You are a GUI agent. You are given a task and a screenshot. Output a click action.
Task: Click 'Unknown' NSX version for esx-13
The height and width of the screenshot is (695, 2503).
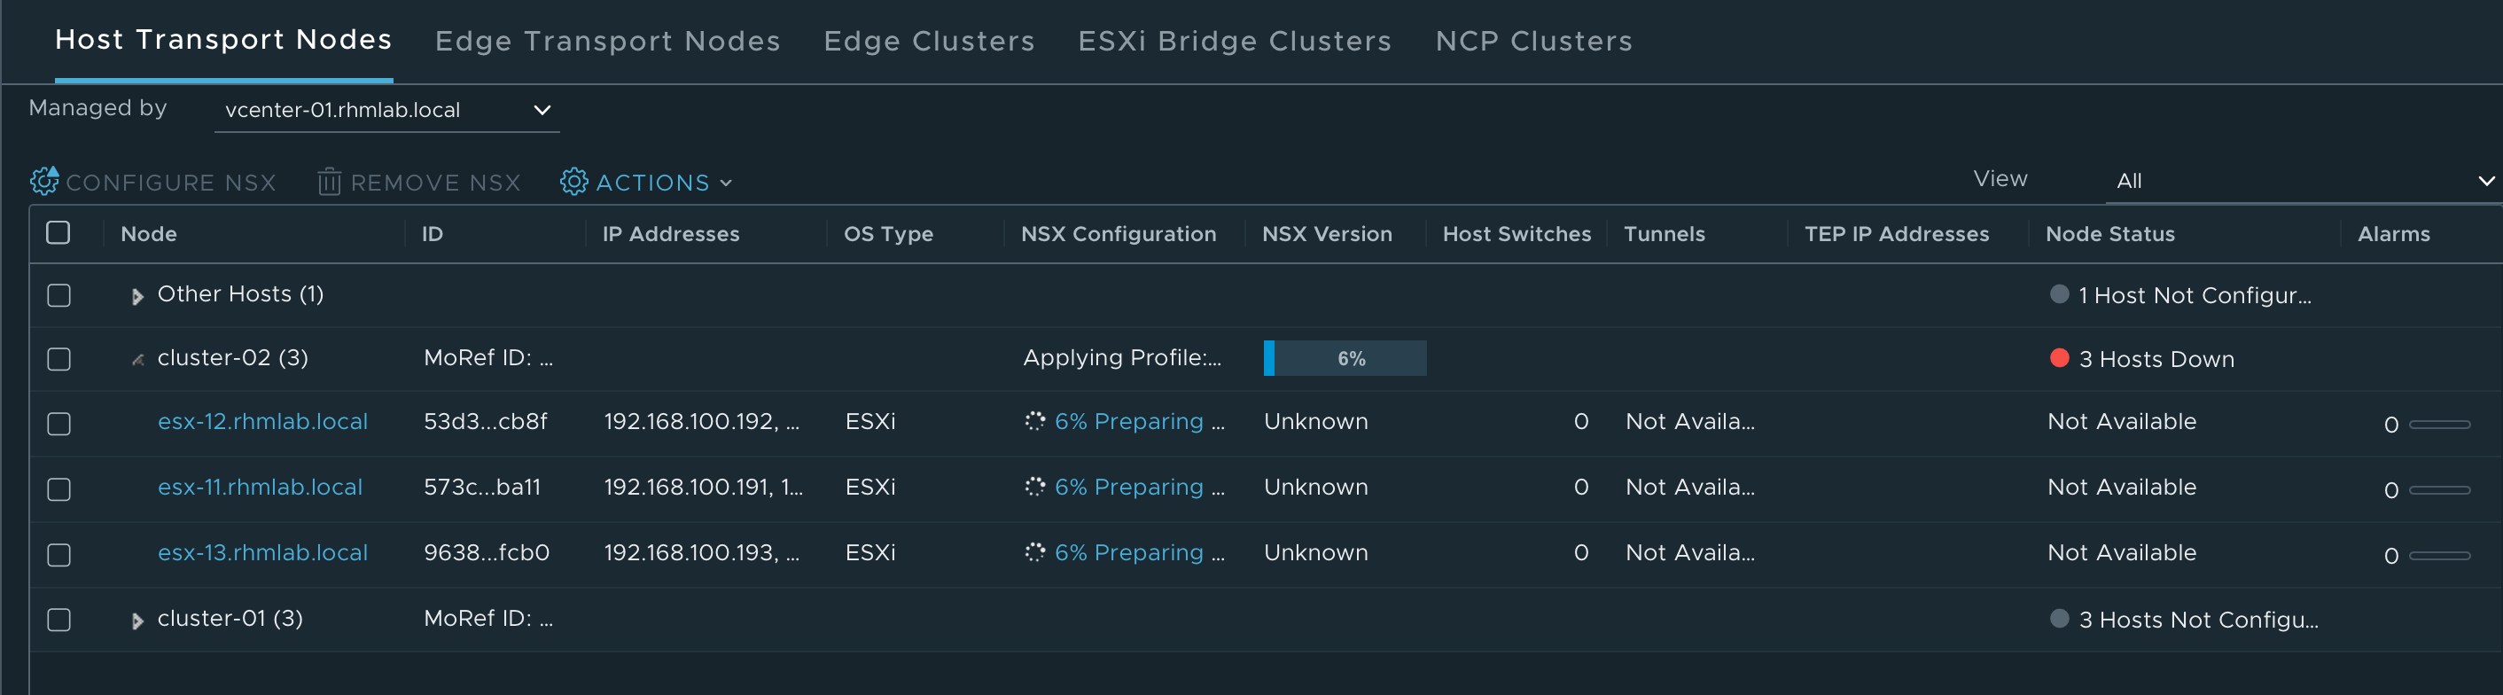(x=1315, y=552)
